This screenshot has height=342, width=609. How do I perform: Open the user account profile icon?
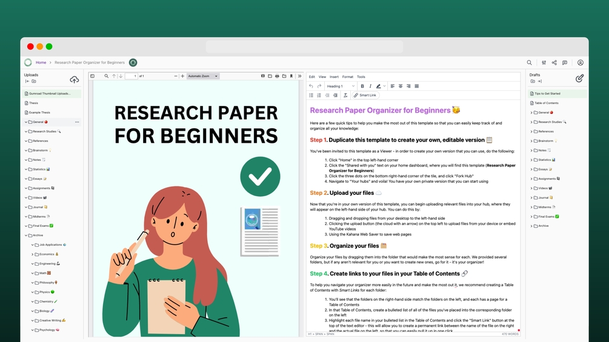[x=581, y=62]
